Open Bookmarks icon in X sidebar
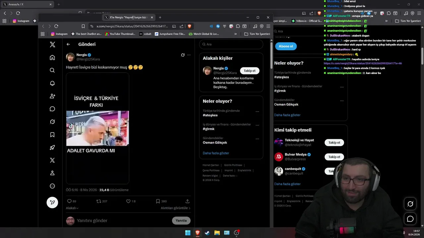The image size is (424, 238). 52,135
